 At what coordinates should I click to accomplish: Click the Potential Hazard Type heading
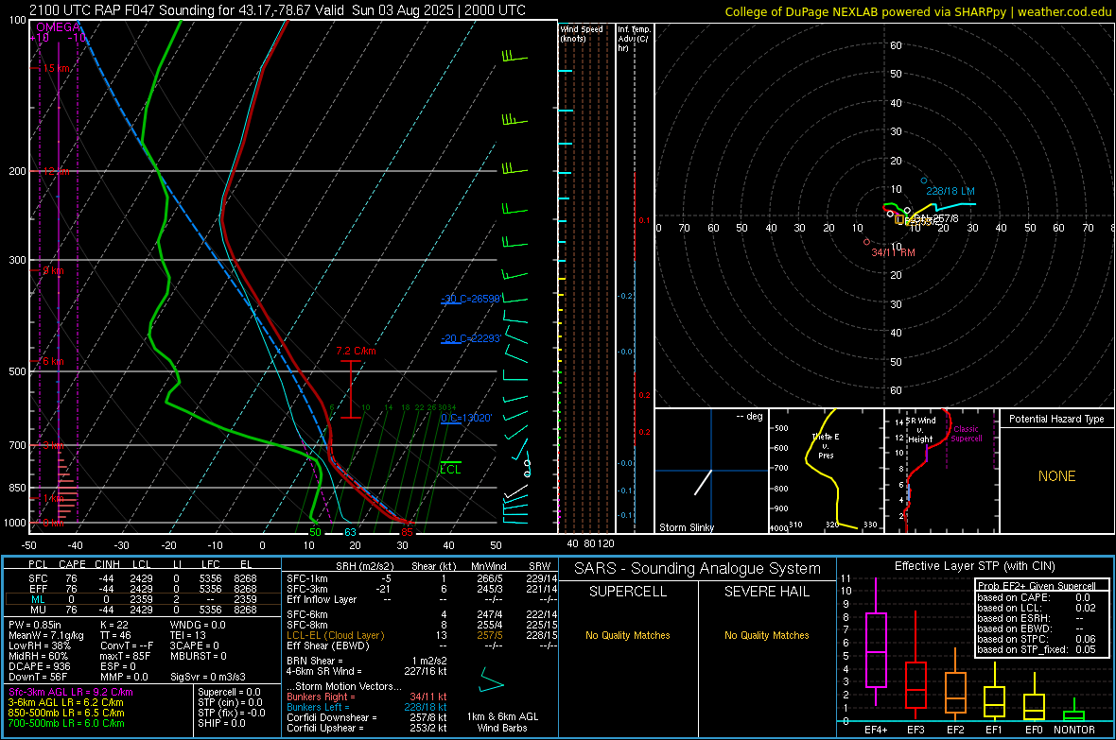[1056, 419]
